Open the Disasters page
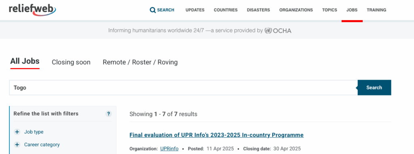Image resolution: width=414 pixels, height=154 pixels. pyautogui.click(x=258, y=10)
